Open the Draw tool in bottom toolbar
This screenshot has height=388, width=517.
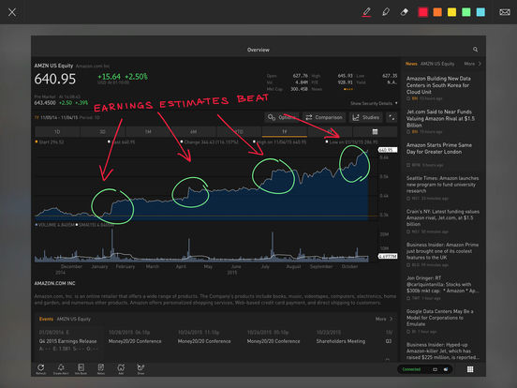point(140,369)
